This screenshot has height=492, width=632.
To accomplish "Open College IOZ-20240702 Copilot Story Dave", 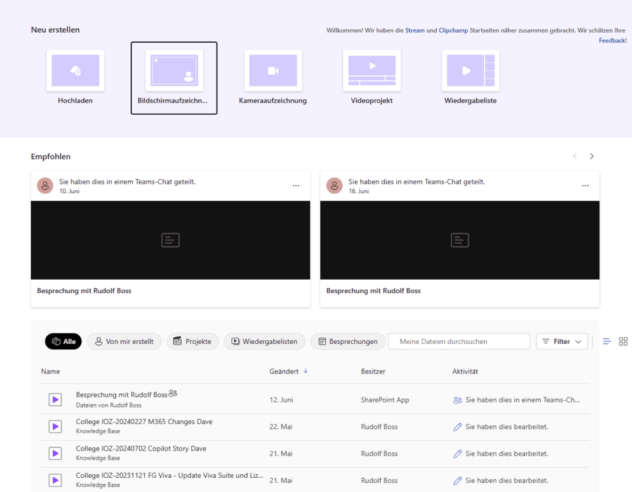I will [141, 449].
